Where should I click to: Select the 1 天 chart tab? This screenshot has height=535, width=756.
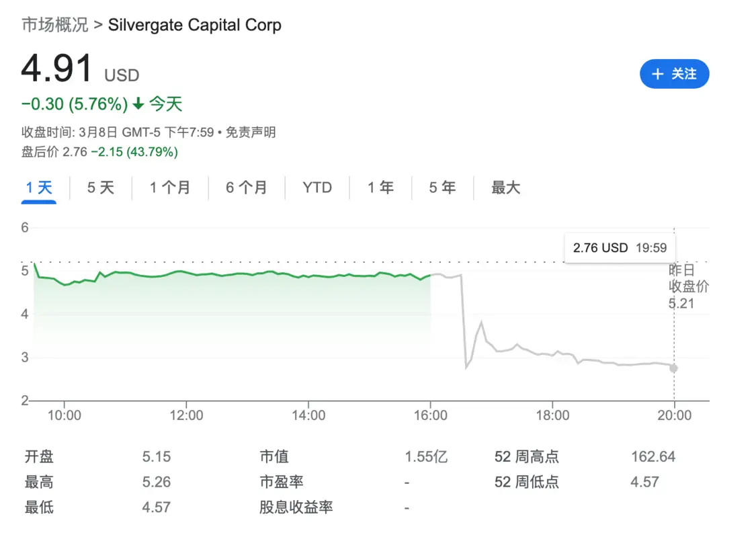pos(38,188)
